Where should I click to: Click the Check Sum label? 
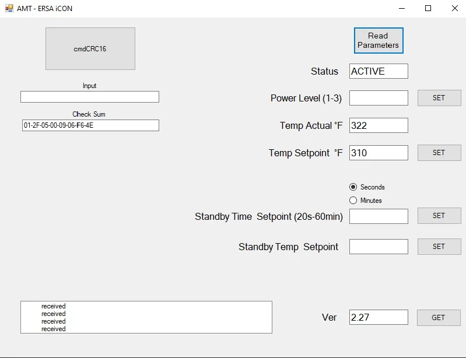[89, 114]
